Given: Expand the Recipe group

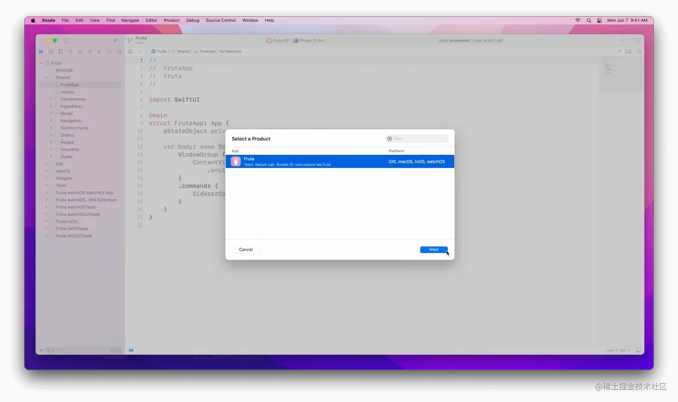Looking at the screenshot, I should [x=51, y=142].
